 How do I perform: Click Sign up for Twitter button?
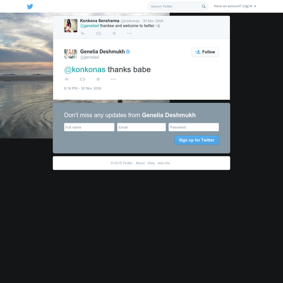197,140
